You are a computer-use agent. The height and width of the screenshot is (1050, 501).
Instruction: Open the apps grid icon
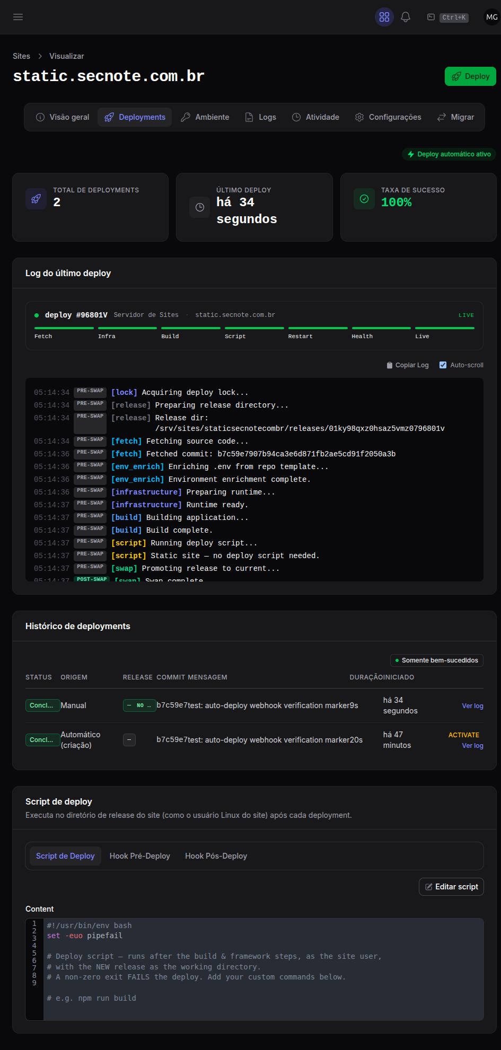(x=384, y=17)
